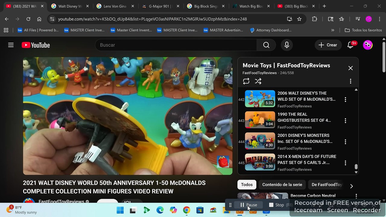Bookmark this page with the star
The width and height of the screenshot is (386, 217).
(x=299, y=19)
